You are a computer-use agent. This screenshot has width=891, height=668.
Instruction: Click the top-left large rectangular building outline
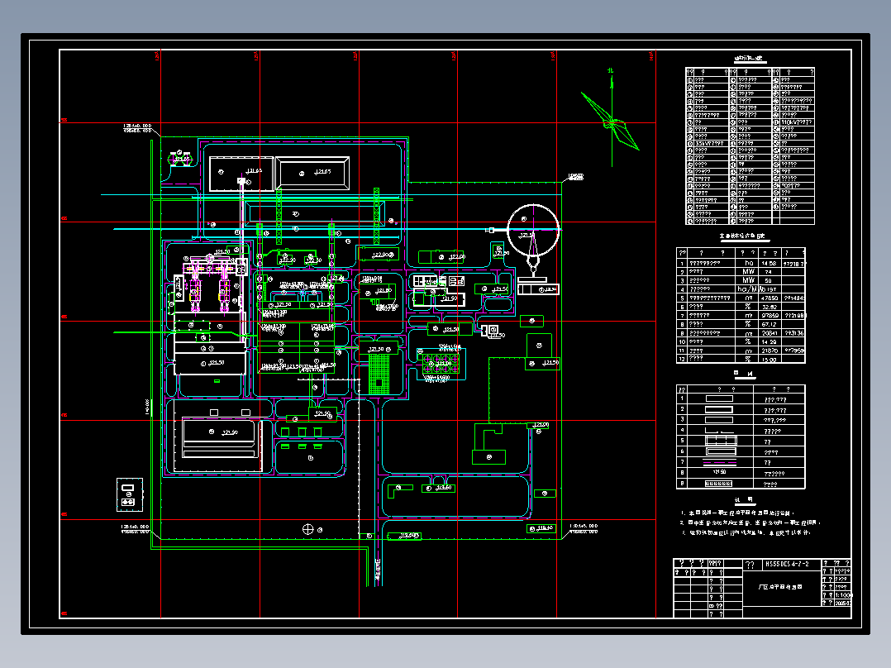click(x=241, y=174)
